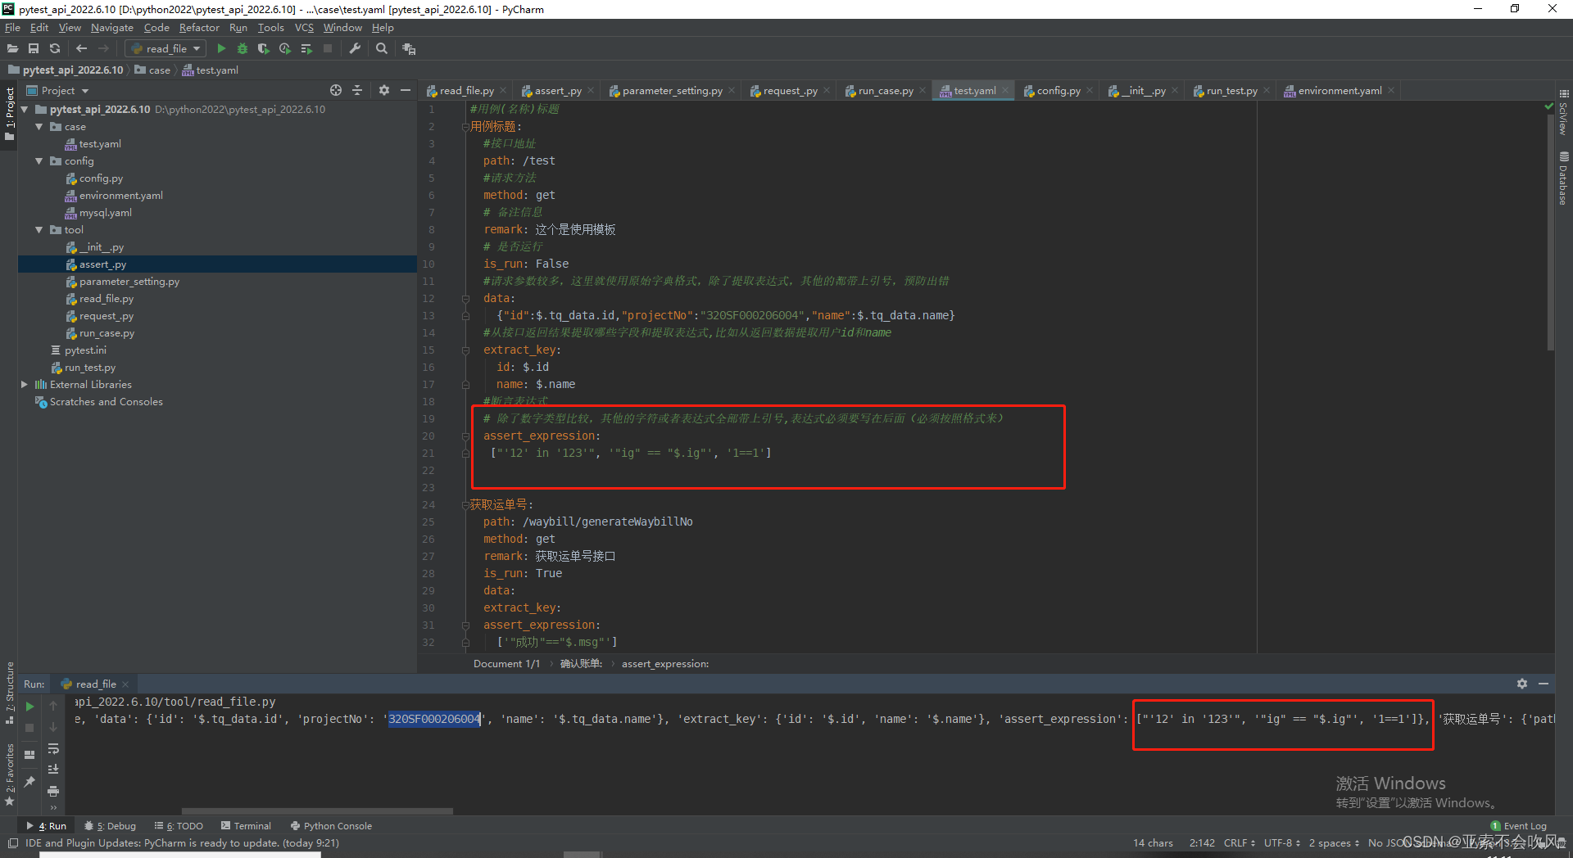
Task: Collapse the tool folder
Action: pos(39,229)
